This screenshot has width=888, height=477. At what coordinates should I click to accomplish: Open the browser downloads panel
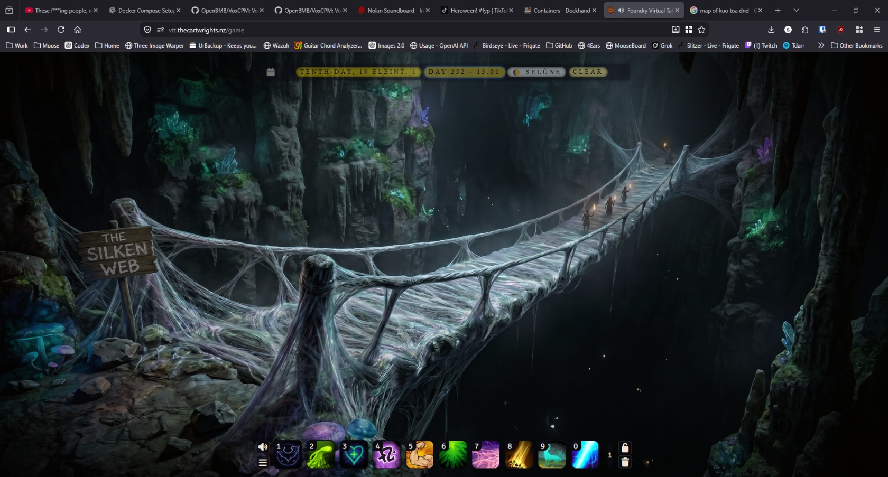[771, 30]
